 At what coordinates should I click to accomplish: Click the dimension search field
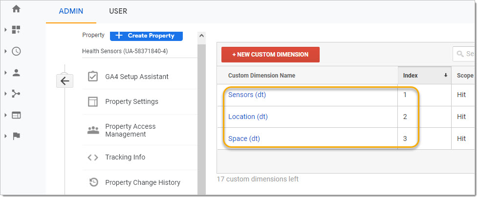click(464, 54)
